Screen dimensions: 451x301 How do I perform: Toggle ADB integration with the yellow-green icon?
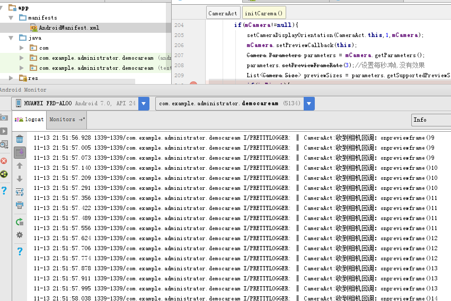pos(4,174)
